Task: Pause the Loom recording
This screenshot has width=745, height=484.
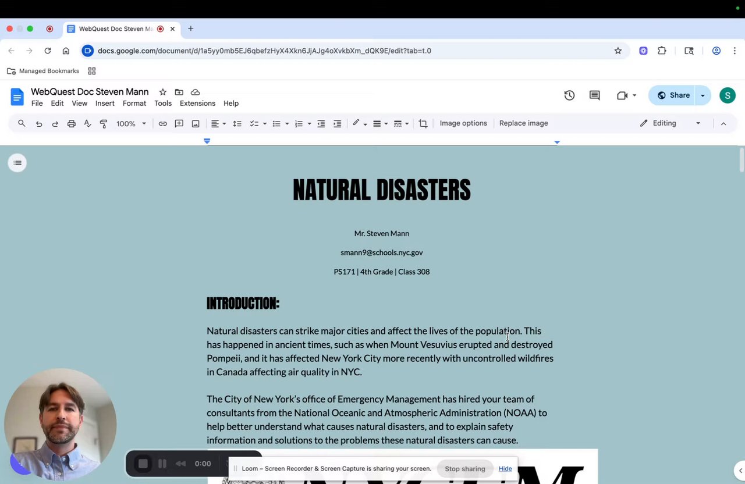Action: pyautogui.click(x=162, y=464)
